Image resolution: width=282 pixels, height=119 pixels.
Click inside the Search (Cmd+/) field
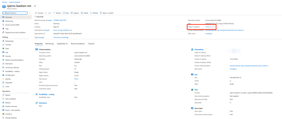point(15,13)
